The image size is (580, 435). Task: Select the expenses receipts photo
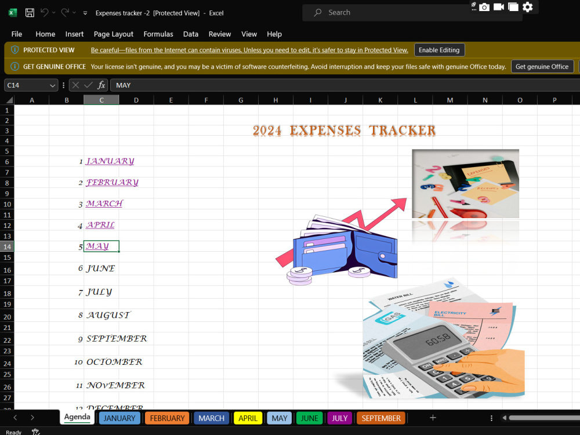click(x=465, y=184)
